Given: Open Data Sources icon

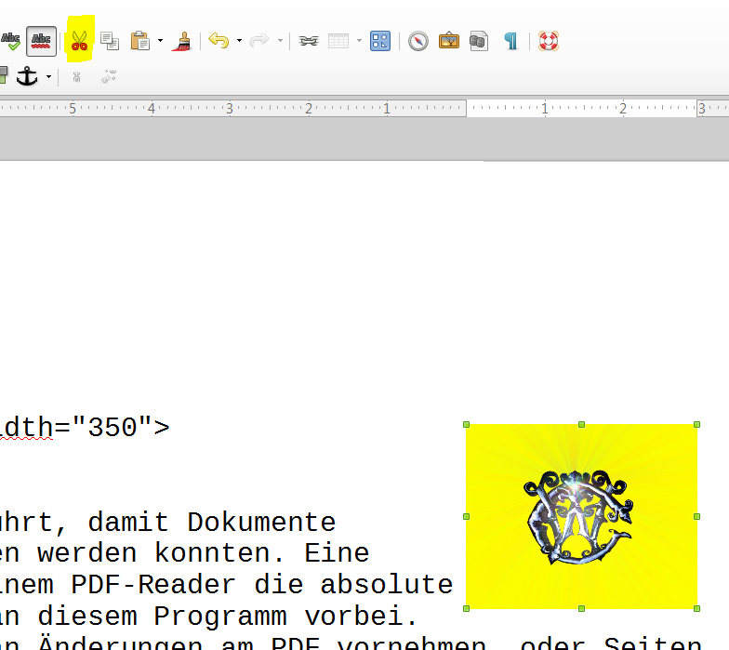Looking at the screenshot, I should pyautogui.click(x=479, y=41).
